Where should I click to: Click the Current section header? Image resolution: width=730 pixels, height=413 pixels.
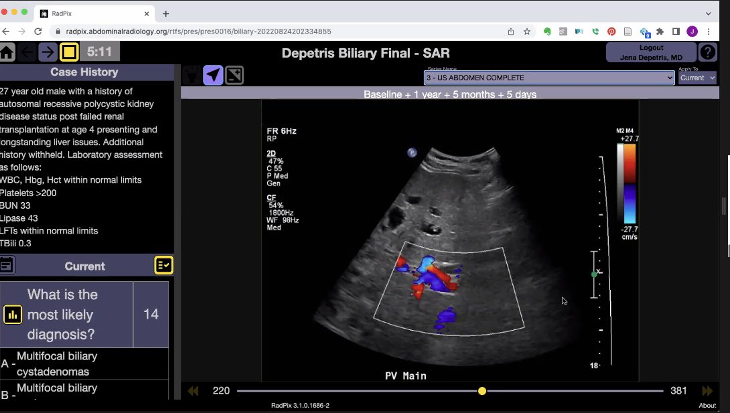click(x=84, y=266)
